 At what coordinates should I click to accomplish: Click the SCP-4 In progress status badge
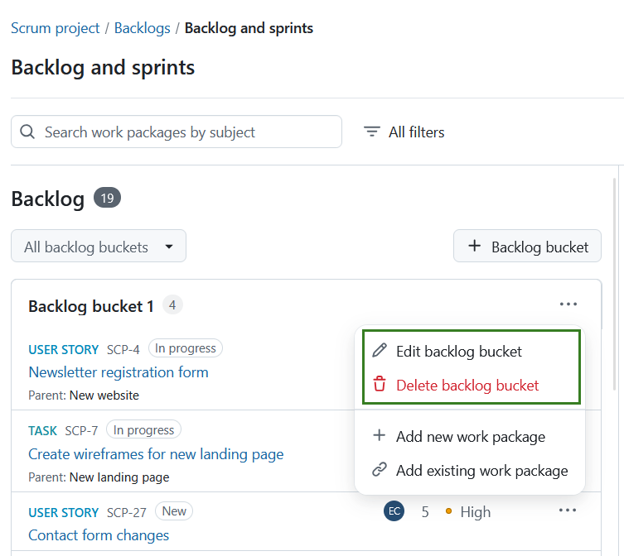[186, 348]
